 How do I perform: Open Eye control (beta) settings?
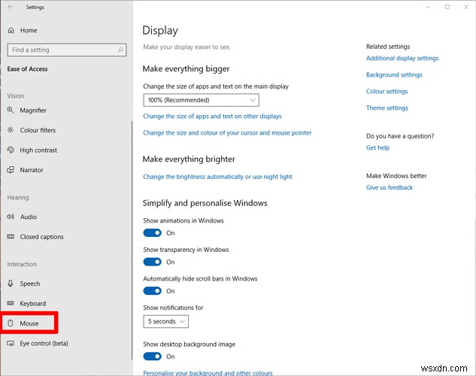44,343
